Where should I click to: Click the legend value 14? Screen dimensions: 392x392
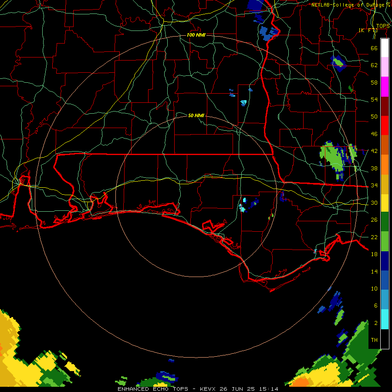[374, 271]
